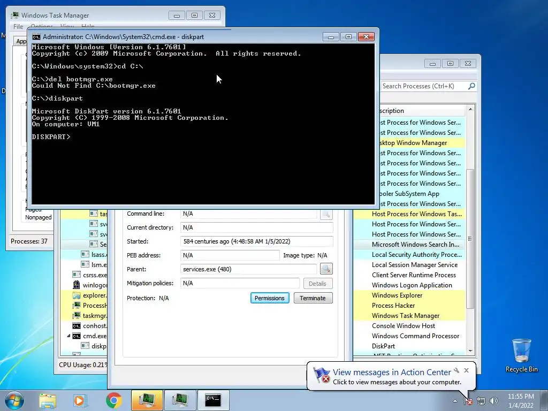Collapse the cmd.exe tree node
This screenshot has width=548, height=411.
pyautogui.click(x=68, y=336)
